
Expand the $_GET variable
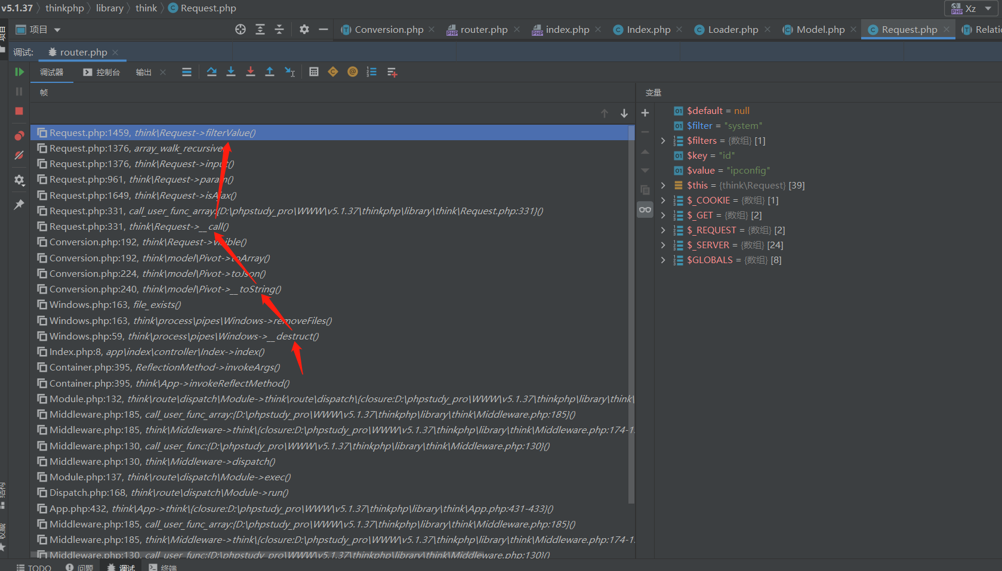tap(663, 215)
